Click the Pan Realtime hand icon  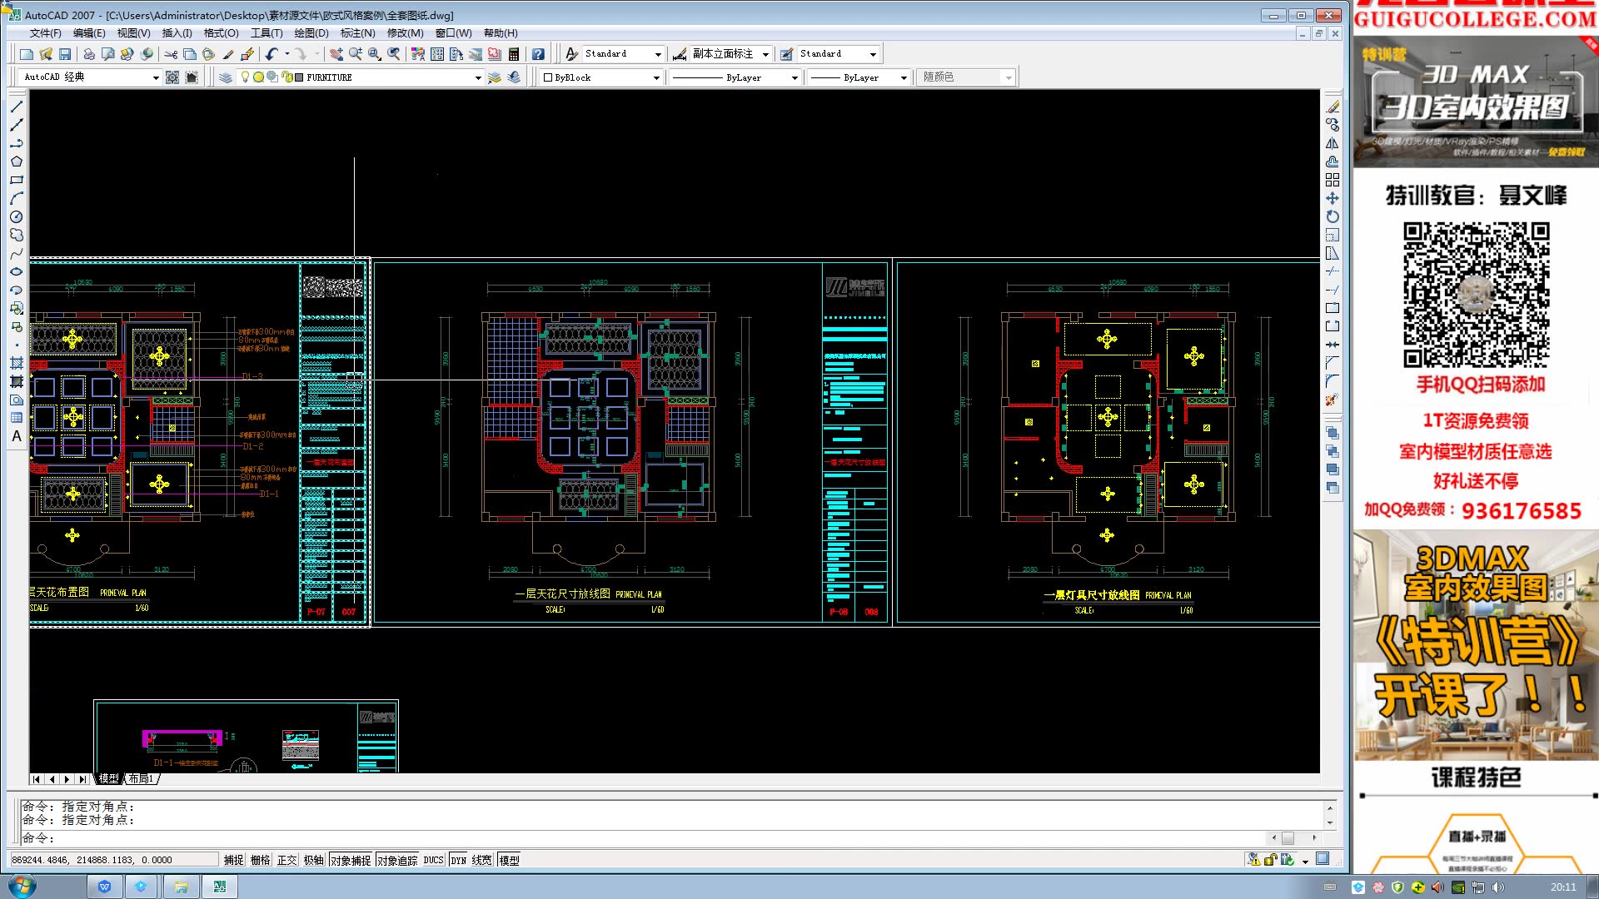[336, 54]
